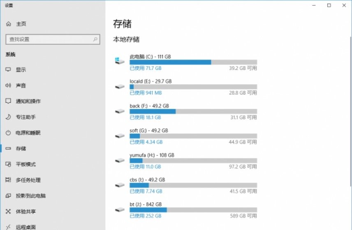Click the Sound (声音) speaker icon
Screen dimensions: 352x230
[8, 85]
